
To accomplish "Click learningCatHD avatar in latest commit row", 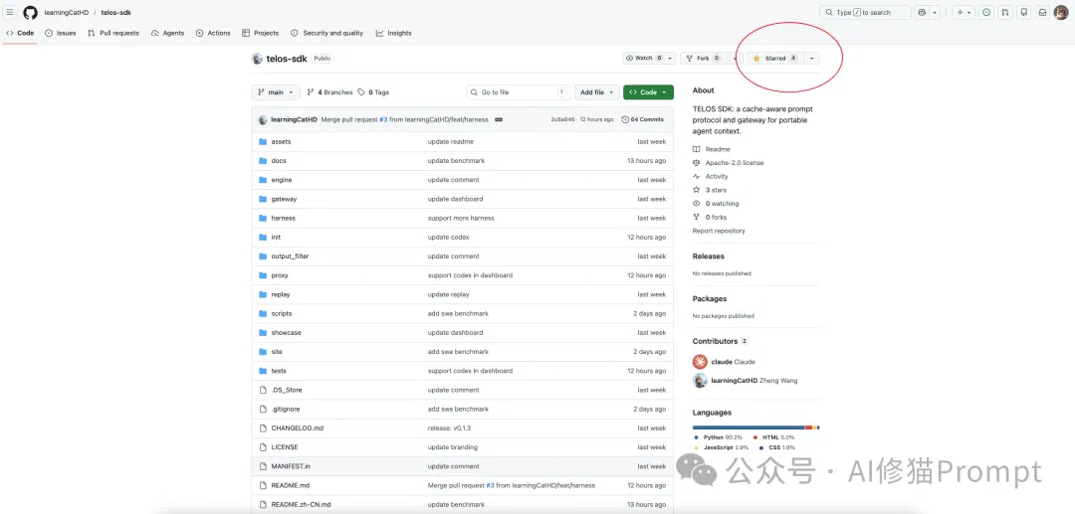I will point(263,119).
